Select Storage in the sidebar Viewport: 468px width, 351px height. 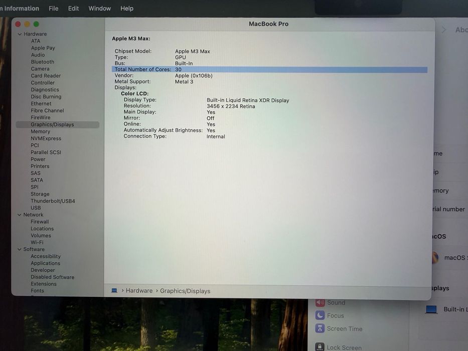coord(40,194)
